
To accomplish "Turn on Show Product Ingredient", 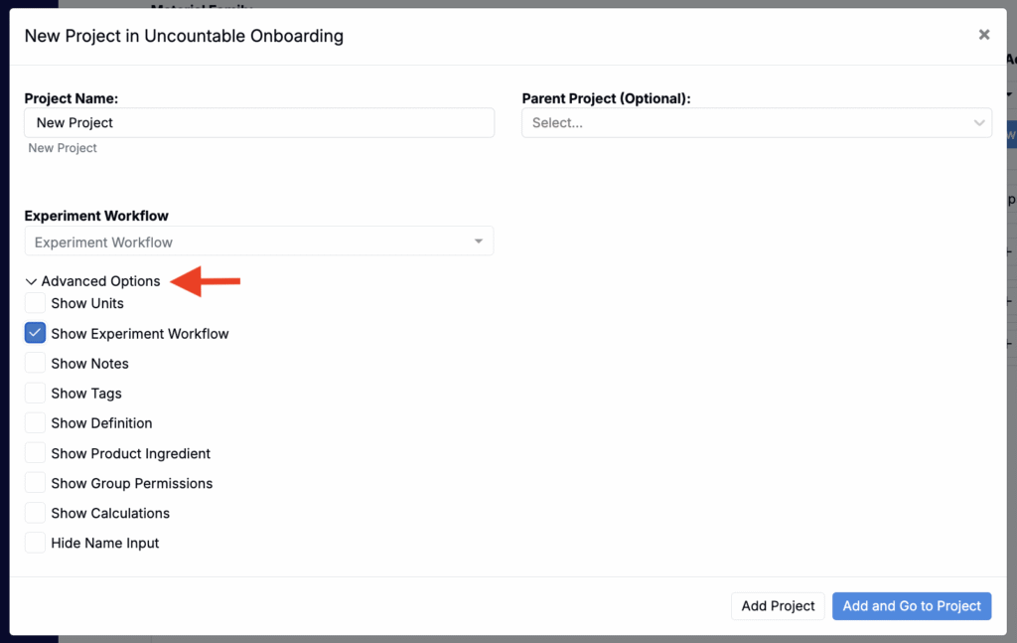I will 36,453.
